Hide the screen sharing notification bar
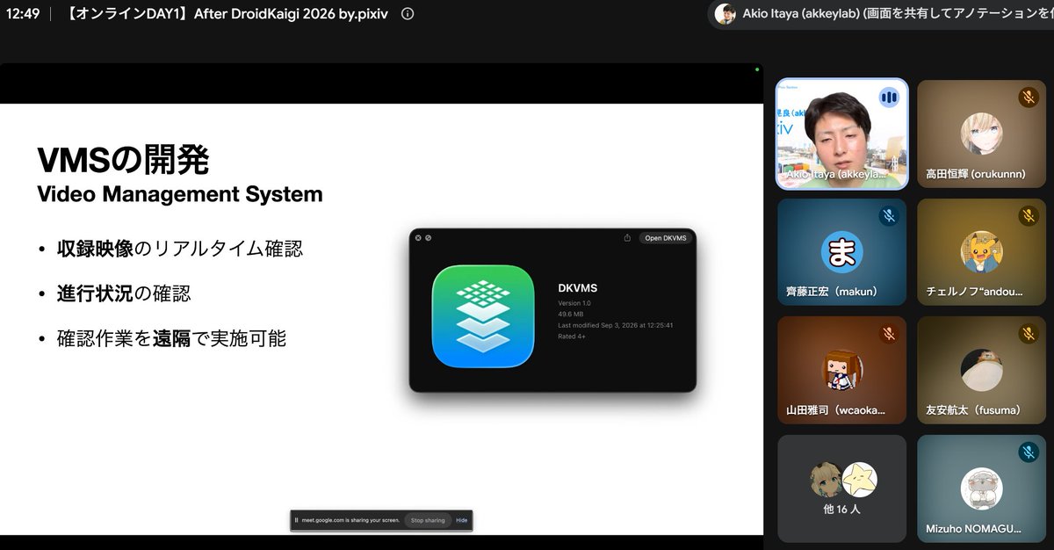 (461, 520)
